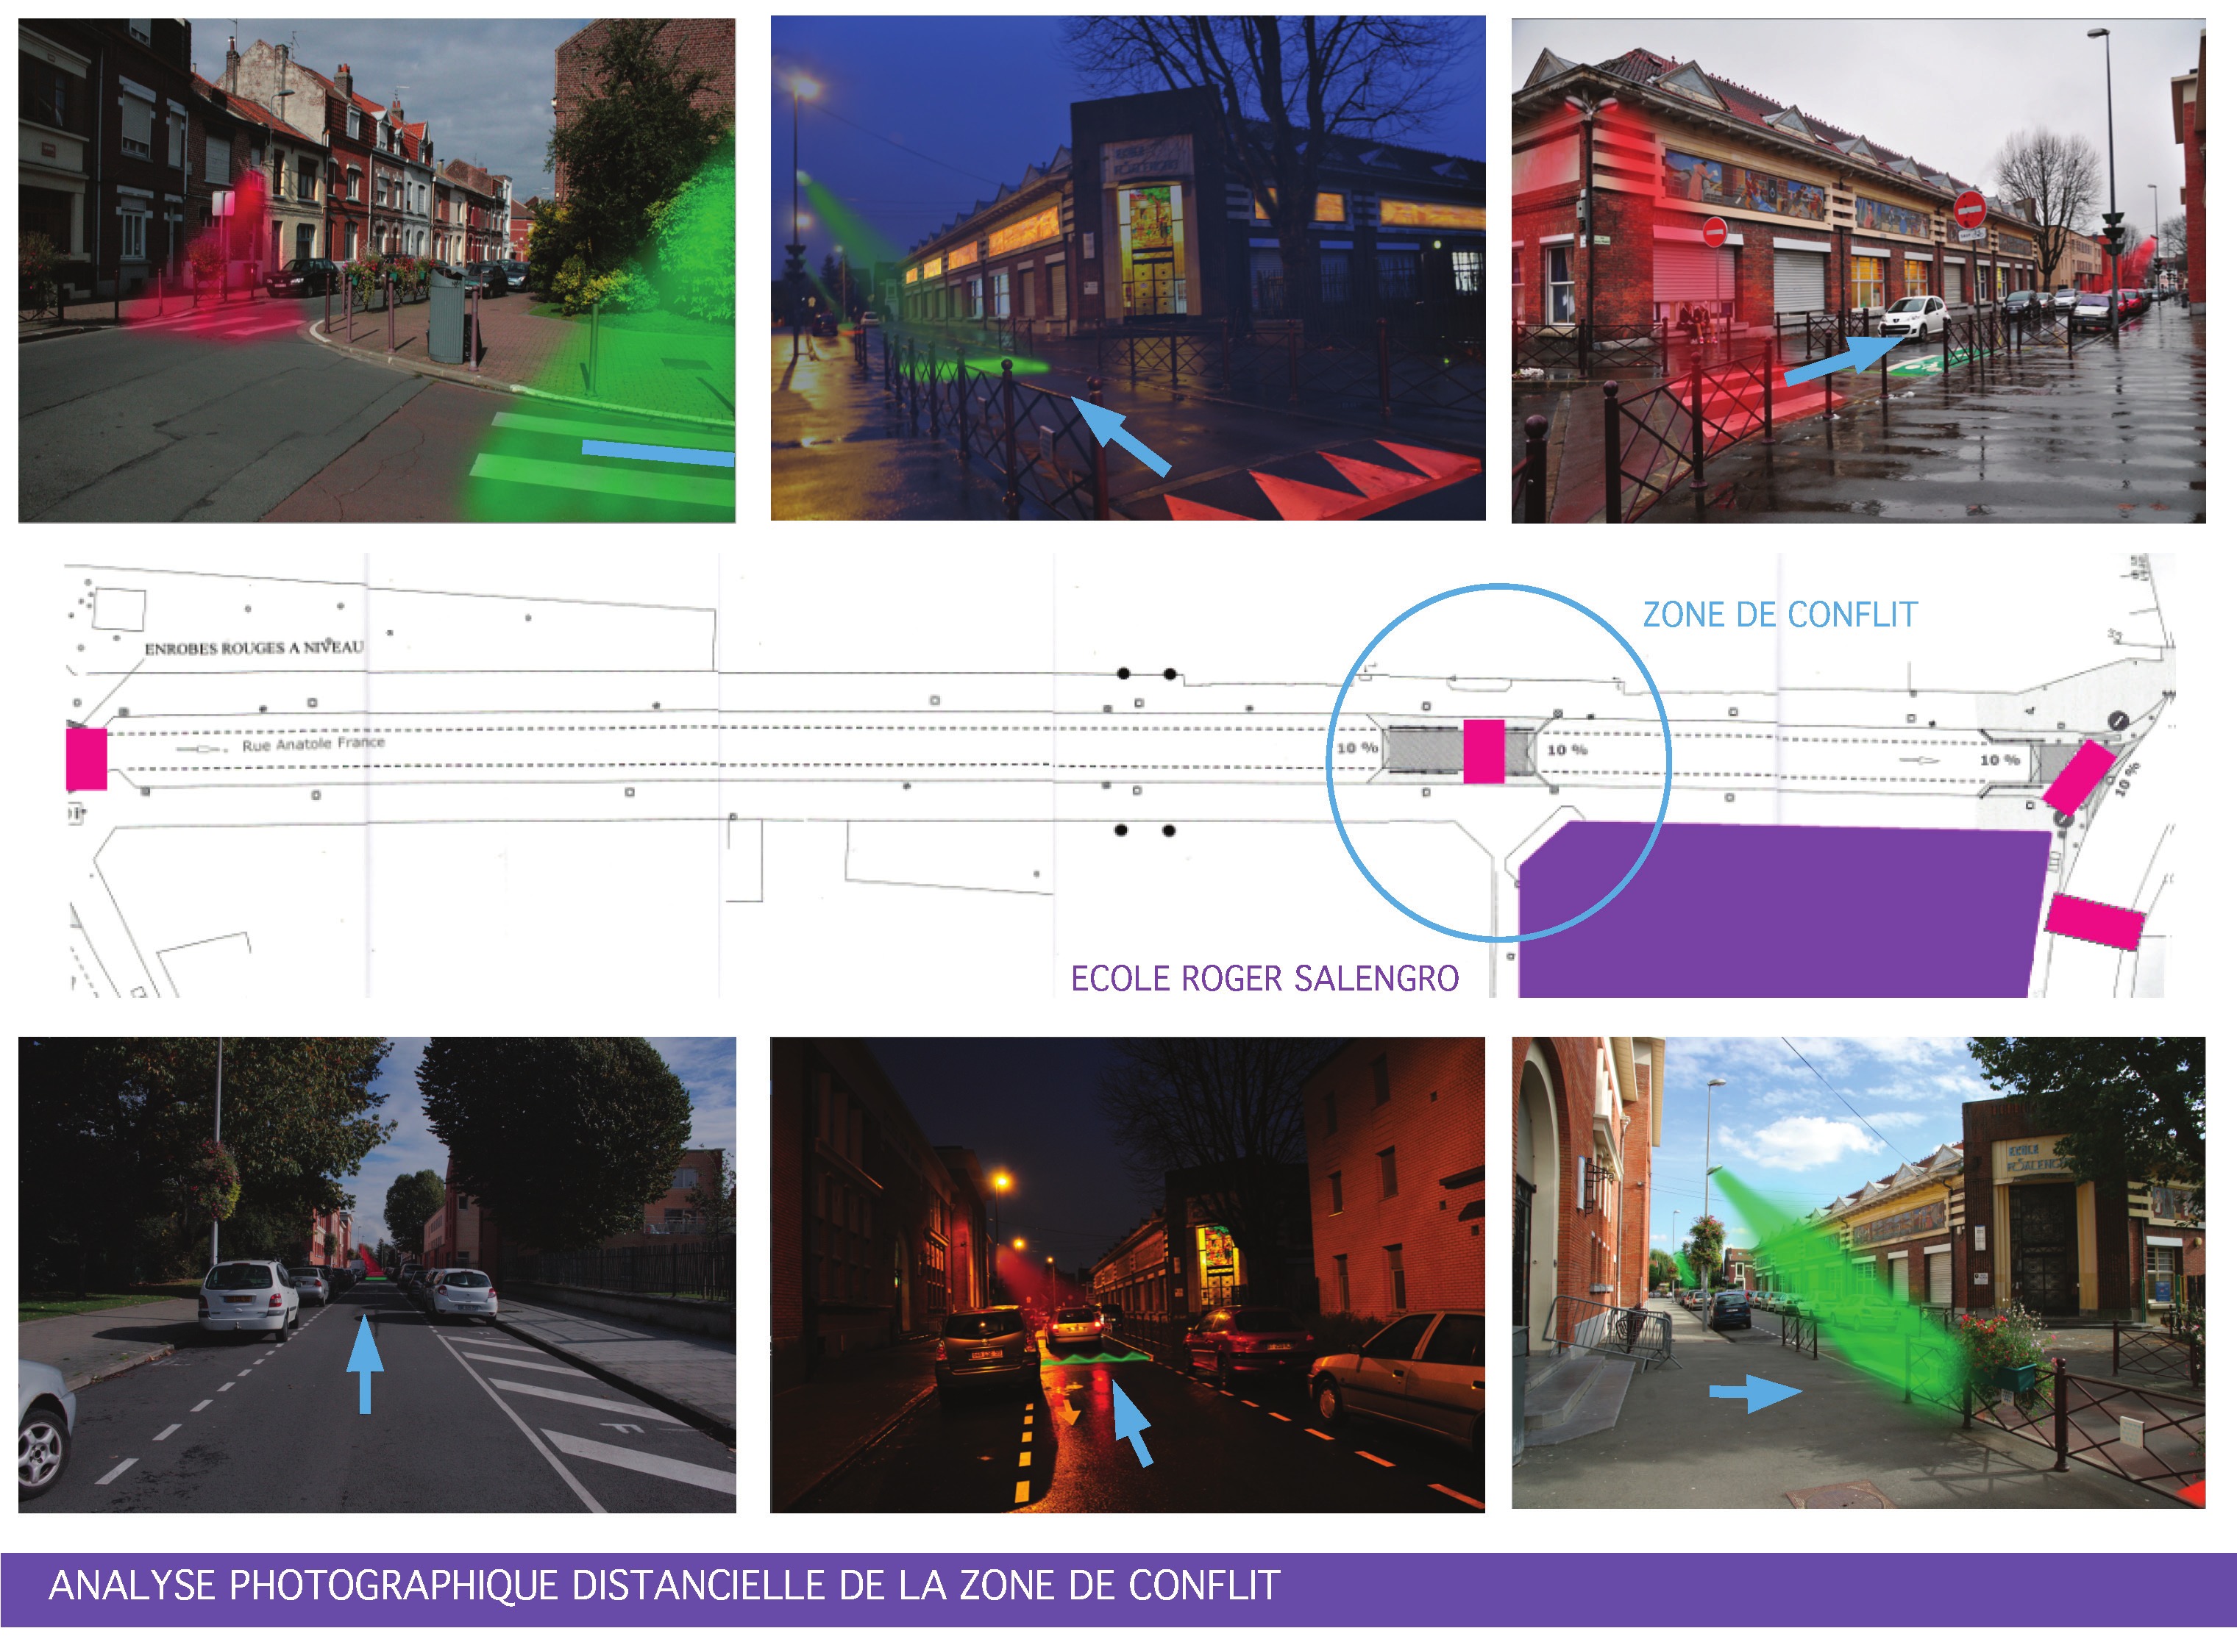
Task: Click the purple title banner text
Action: pyautogui.click(x=664, y=1586)
